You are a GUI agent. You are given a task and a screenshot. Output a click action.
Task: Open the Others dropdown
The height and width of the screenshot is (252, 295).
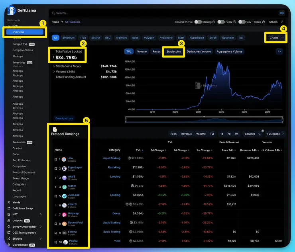tap(276, 22)
